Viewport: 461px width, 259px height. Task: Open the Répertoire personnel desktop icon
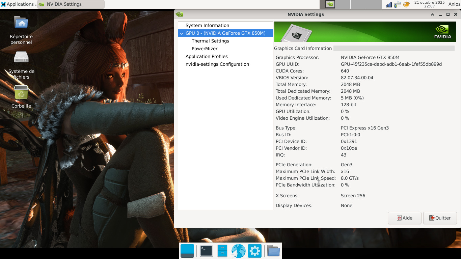21,30
